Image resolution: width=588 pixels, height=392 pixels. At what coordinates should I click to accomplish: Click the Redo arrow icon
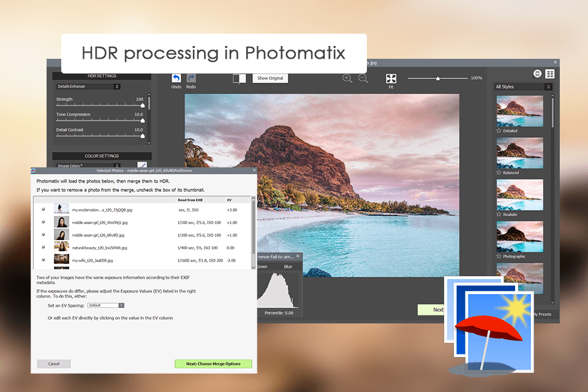(191, 78)
